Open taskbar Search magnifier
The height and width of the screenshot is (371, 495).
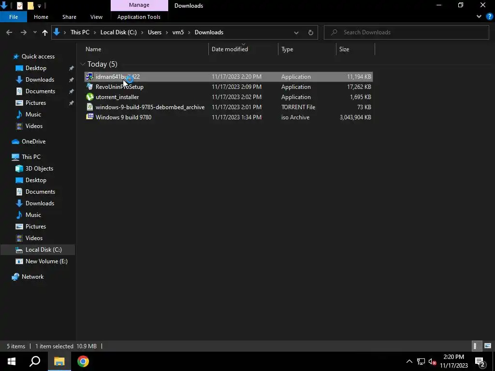click(35, 361)
